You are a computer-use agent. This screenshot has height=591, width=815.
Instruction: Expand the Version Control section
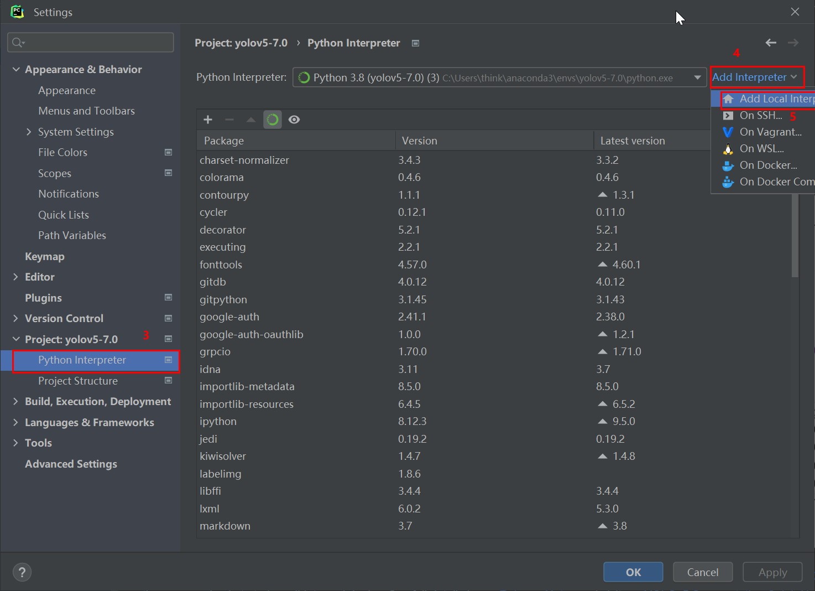coord(16,318)
